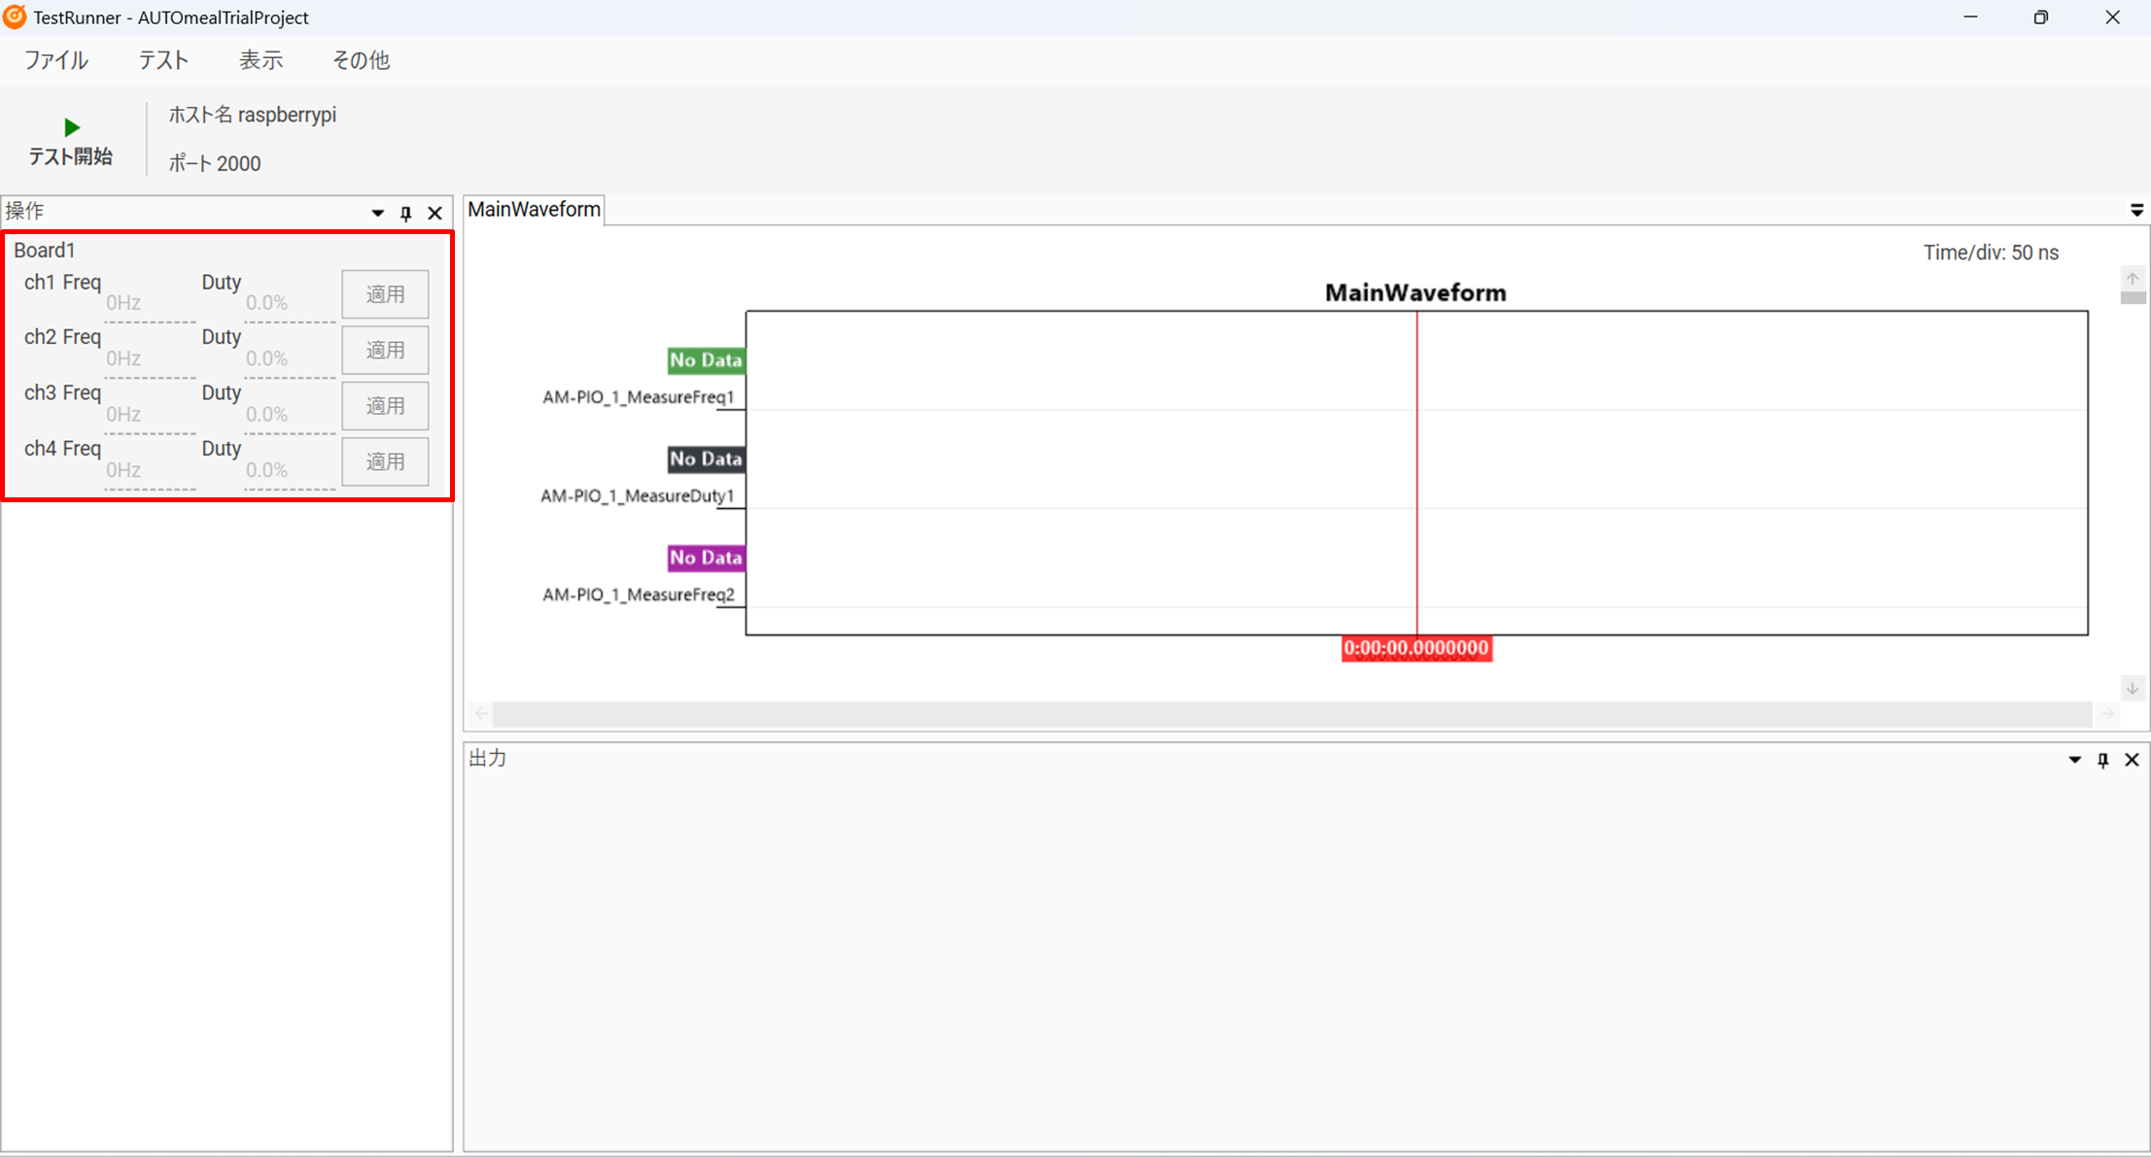Close the 操作 panel
Screen dimensions: 2151x1157
[x=434, y=213]
